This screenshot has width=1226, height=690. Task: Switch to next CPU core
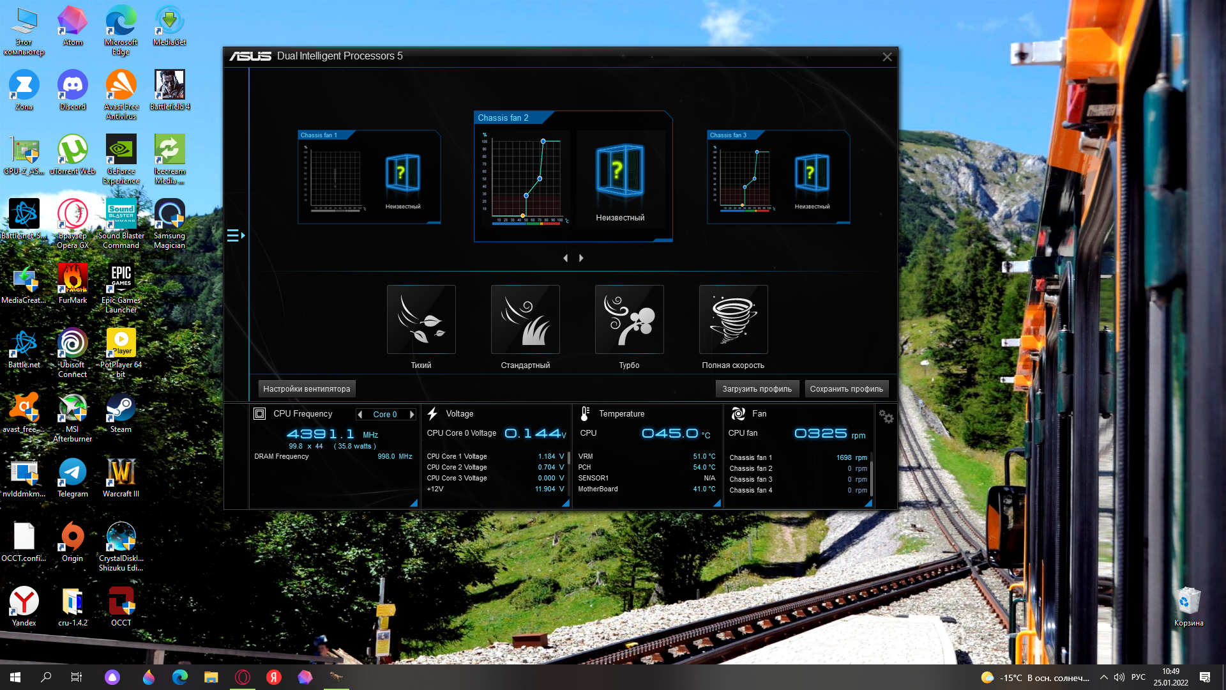412,415
